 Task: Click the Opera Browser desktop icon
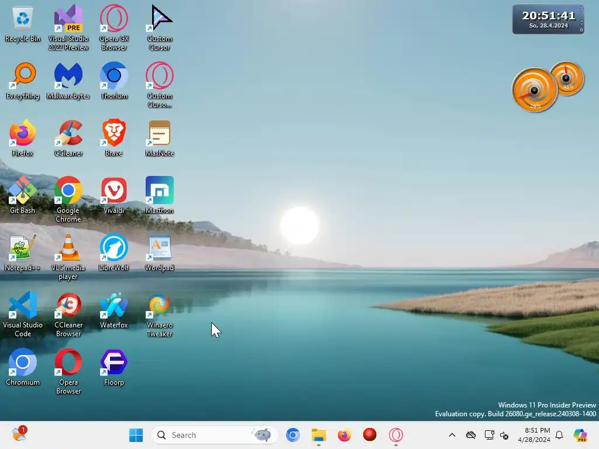[68, 371]
